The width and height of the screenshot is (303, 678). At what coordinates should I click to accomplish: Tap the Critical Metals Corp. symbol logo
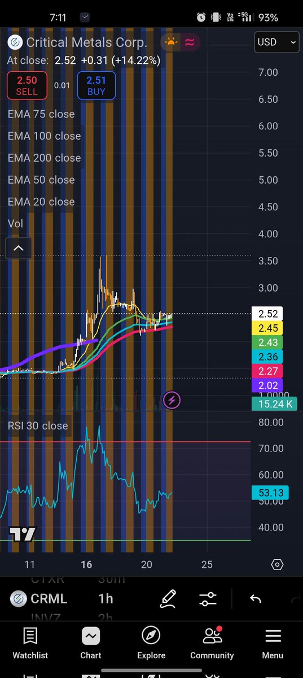(x=15, y=42)
